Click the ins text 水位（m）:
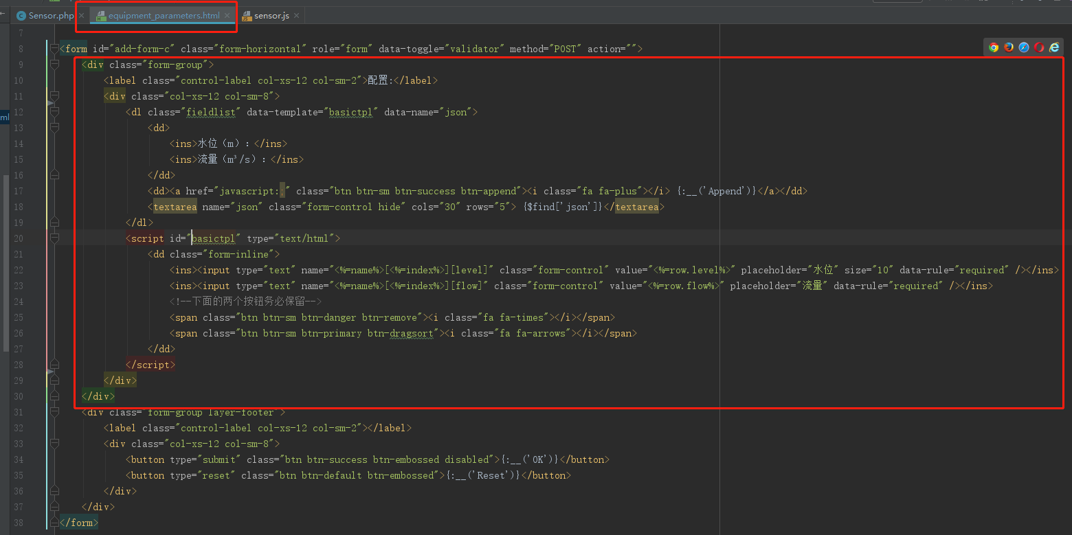Screen dimensions: 1072x535 [225, 144]
